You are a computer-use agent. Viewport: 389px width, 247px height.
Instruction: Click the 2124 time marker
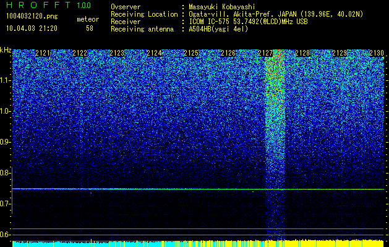click(x=154, y=53)
